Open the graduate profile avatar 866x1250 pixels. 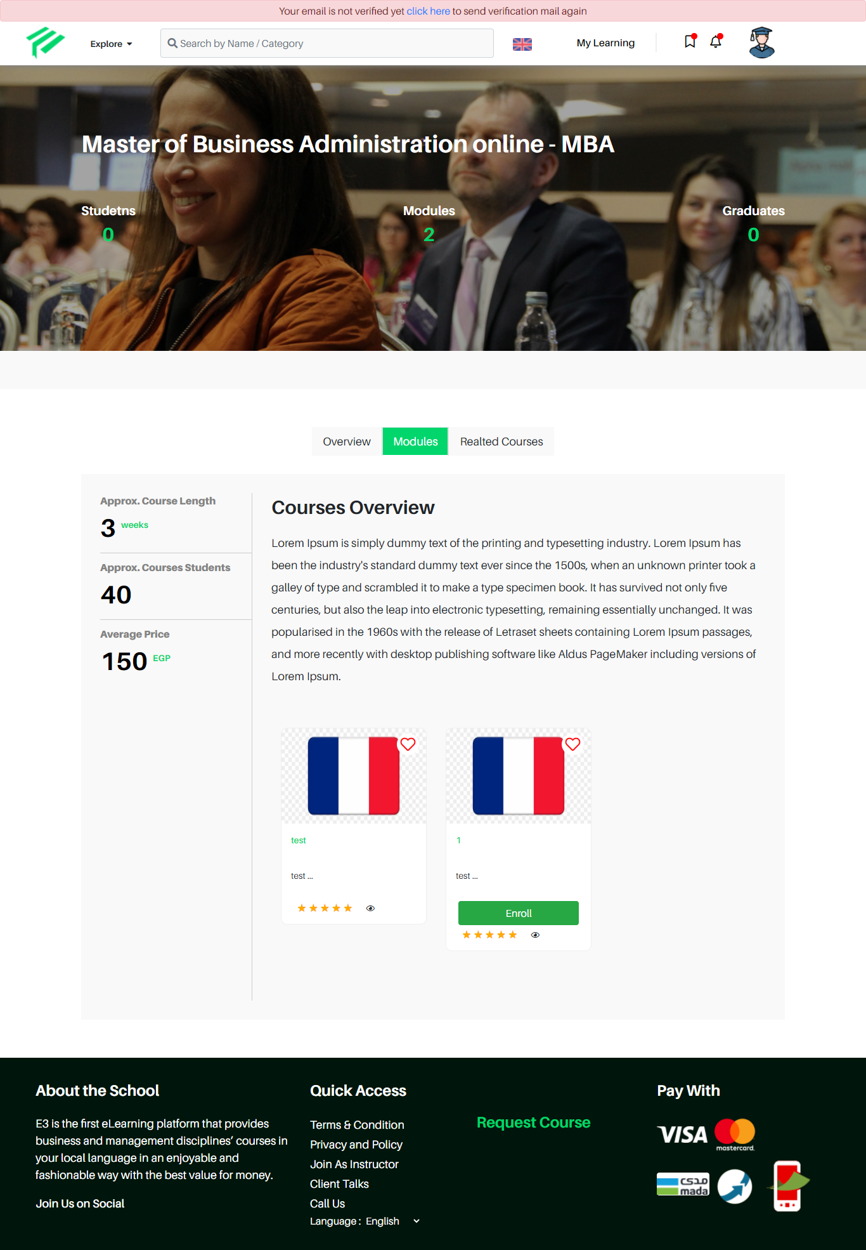pyautogui.click(x=761, y=43)
